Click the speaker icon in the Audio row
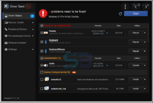Screen dimensions: 153x103 tap(46, 65)
